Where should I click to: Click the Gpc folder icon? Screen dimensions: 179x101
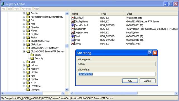point(28,62)
